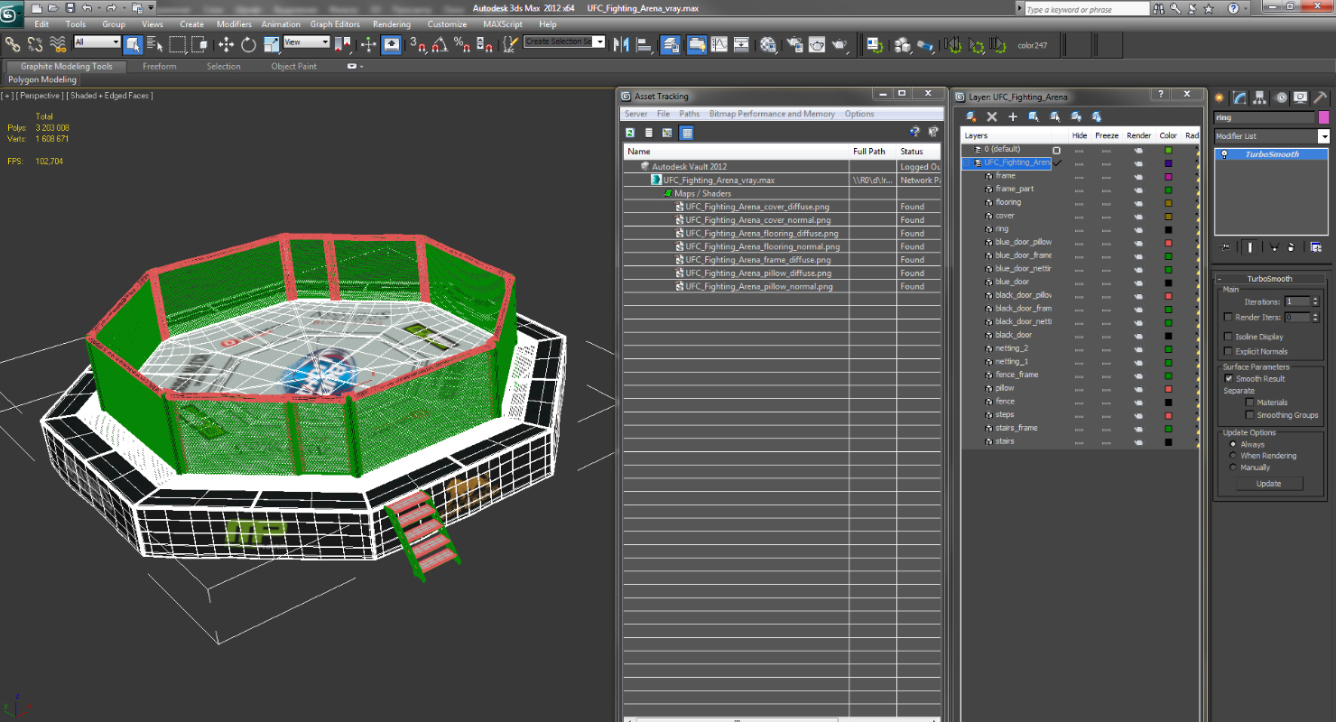Screen dimensions: 1336x722
Task: Click the Shaded + Edged Faces viewport label
Action: (111, 96)
